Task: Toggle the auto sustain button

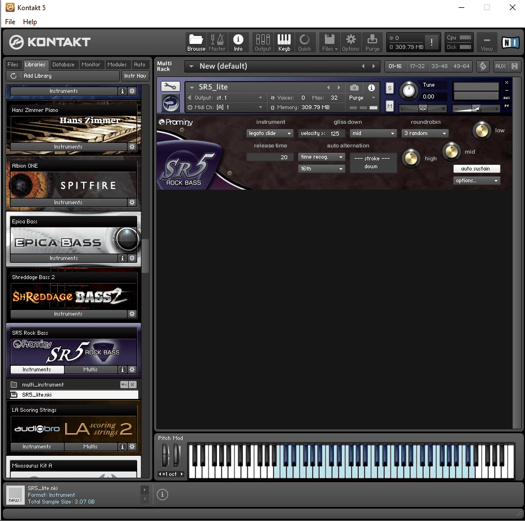Action: (477, 169)
